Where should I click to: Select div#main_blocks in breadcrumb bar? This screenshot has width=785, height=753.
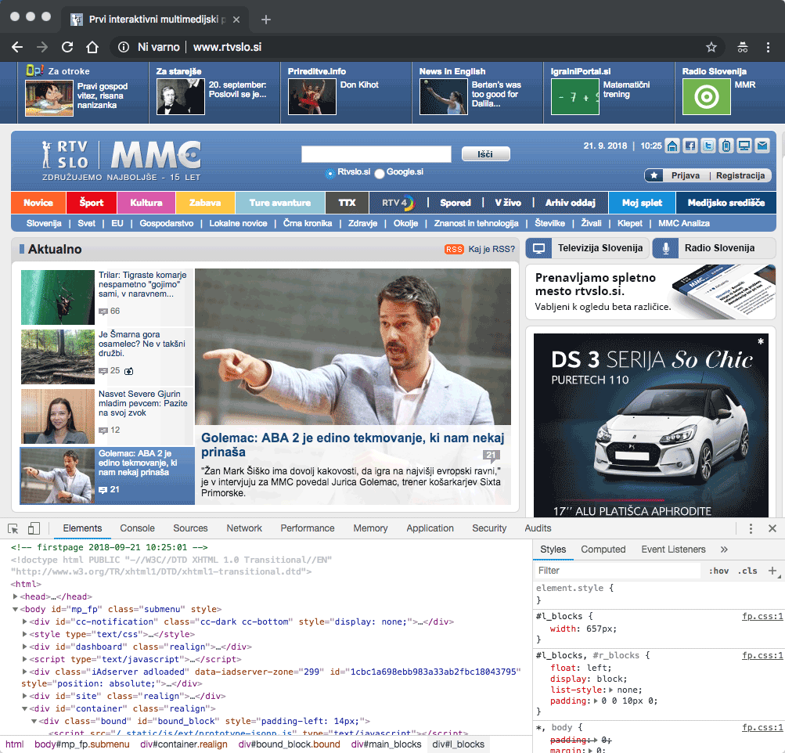tap(386, 744)
